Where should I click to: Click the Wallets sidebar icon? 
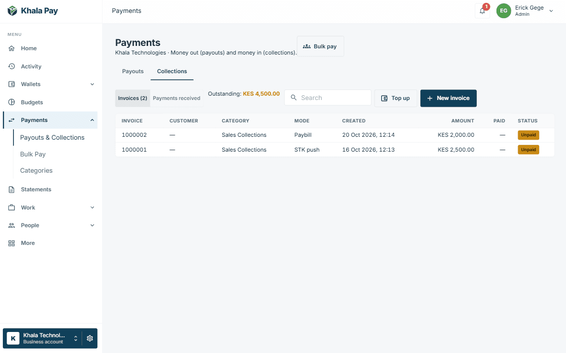pos(12,84)
